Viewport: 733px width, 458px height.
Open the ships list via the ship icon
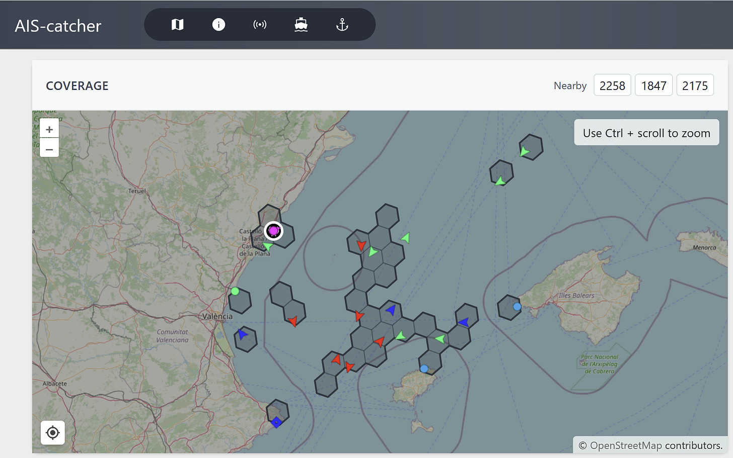tap(301, 24)
